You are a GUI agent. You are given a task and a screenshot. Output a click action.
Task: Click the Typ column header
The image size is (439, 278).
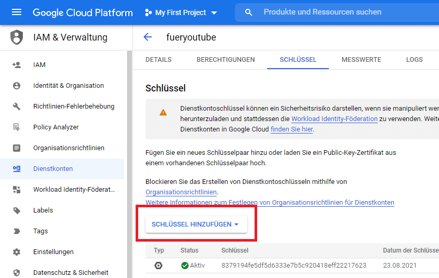click(159, 250)
